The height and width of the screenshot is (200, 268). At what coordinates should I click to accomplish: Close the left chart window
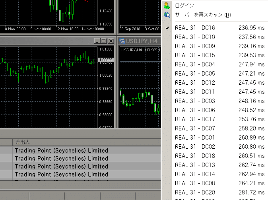click(x=111, y=41)
